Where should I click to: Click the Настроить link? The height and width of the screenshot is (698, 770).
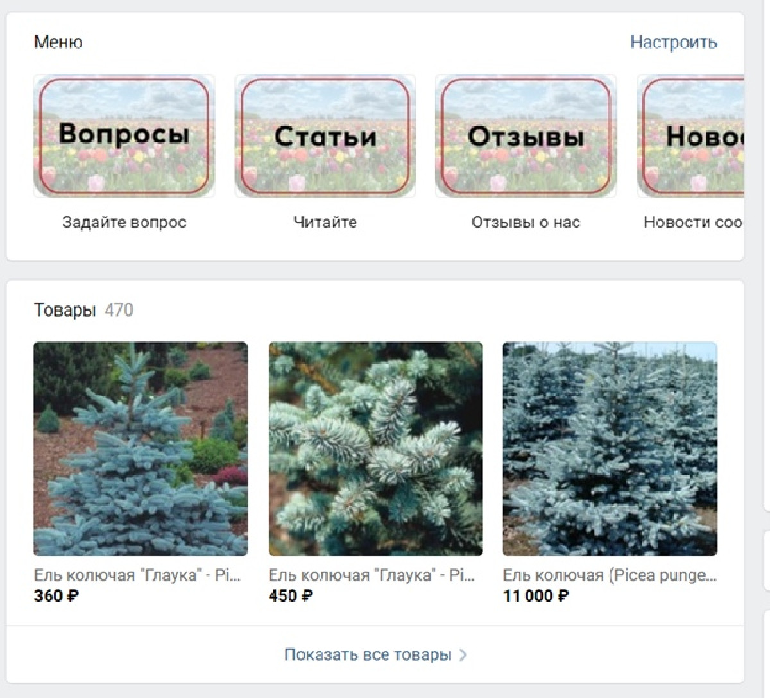[x=674, y=42]
